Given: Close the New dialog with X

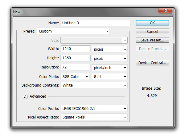Looking at the screenshot, I should tap(166, 10).
